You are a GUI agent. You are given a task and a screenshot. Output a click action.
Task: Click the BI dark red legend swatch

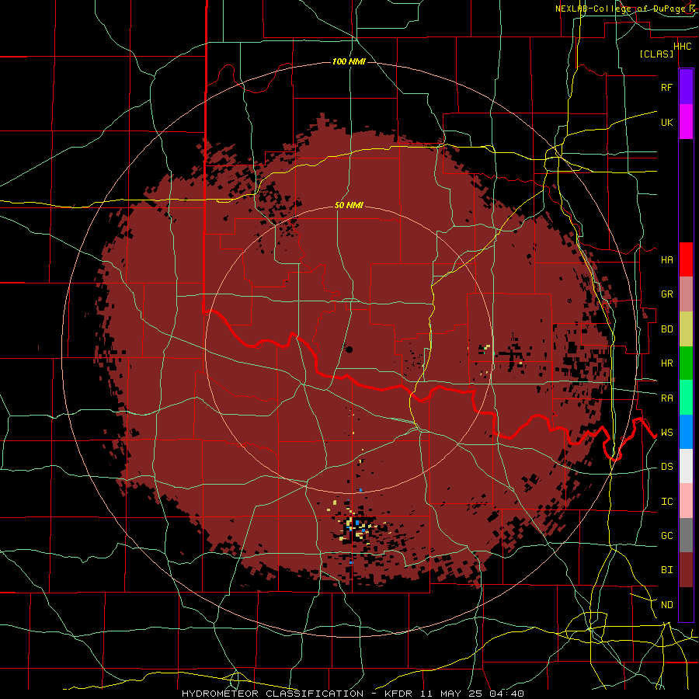(x=686, y=570)
